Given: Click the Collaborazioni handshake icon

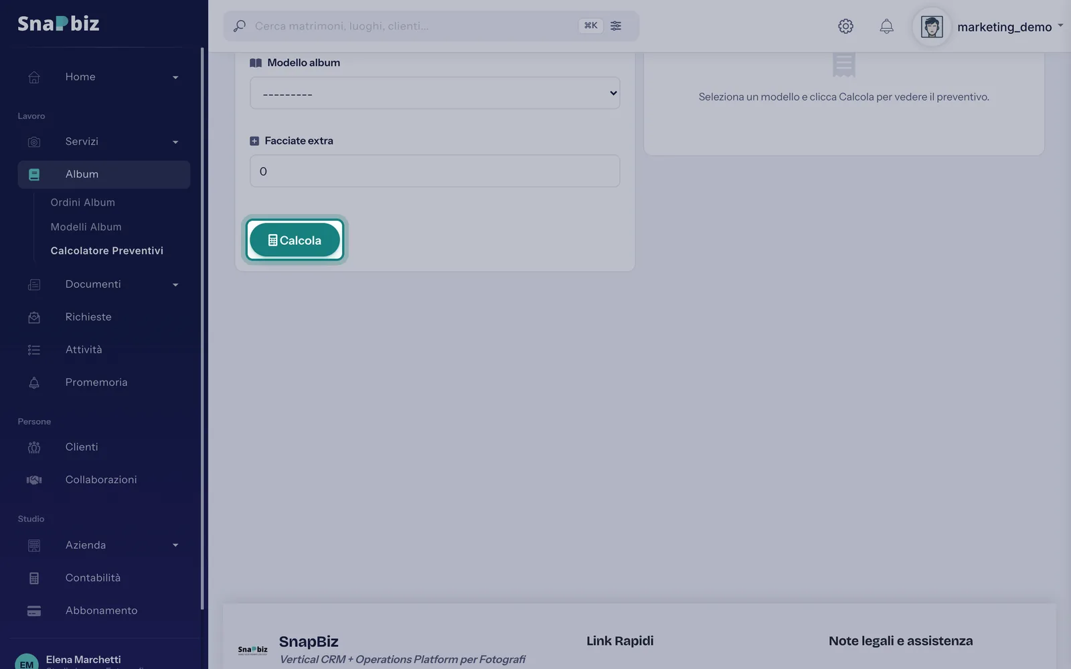Looking at the screenshot, I should click(x=34, y=480).
